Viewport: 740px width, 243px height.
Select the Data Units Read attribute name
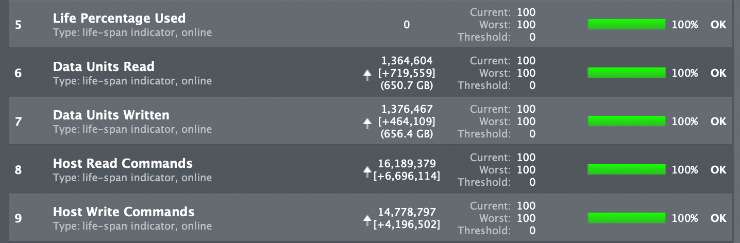pos(104,66)
